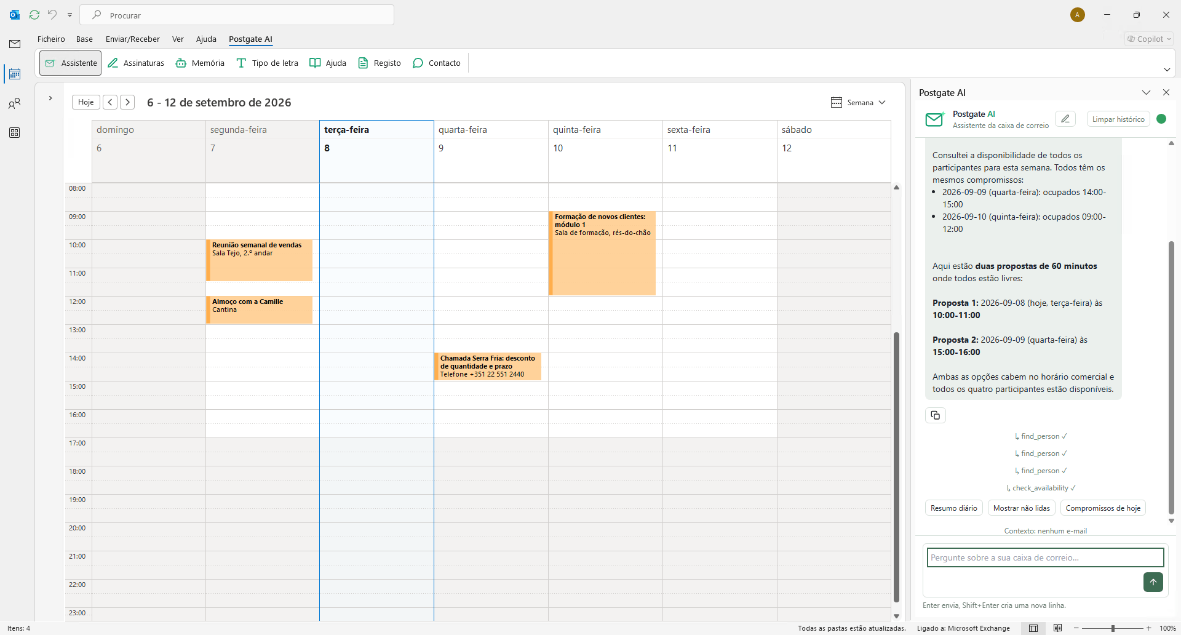Open the Semana view dropdown
This screenshot has width=1181, height=635.
pos(858,102)
